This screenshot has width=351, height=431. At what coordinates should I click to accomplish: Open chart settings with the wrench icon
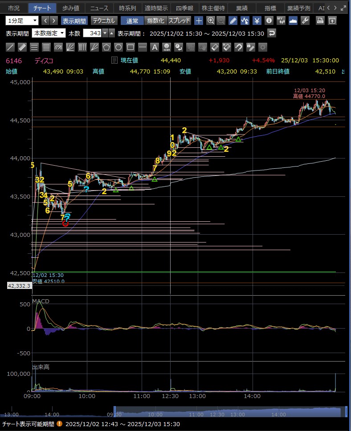[305, 20]
